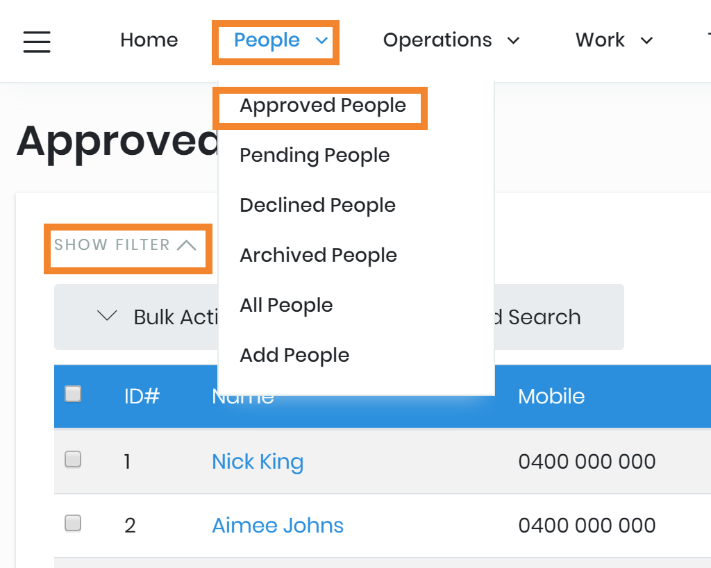Go to the Home page

[149, 40]
